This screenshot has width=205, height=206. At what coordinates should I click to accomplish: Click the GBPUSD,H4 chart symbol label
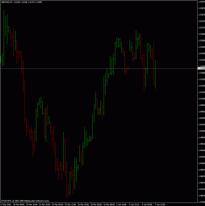click(7, 2)
